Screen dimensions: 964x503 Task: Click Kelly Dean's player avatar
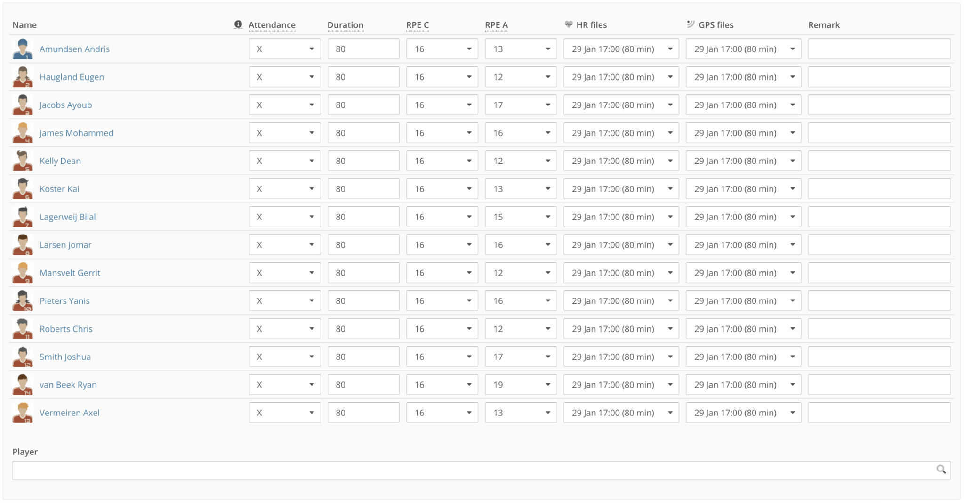pos(23,161)
